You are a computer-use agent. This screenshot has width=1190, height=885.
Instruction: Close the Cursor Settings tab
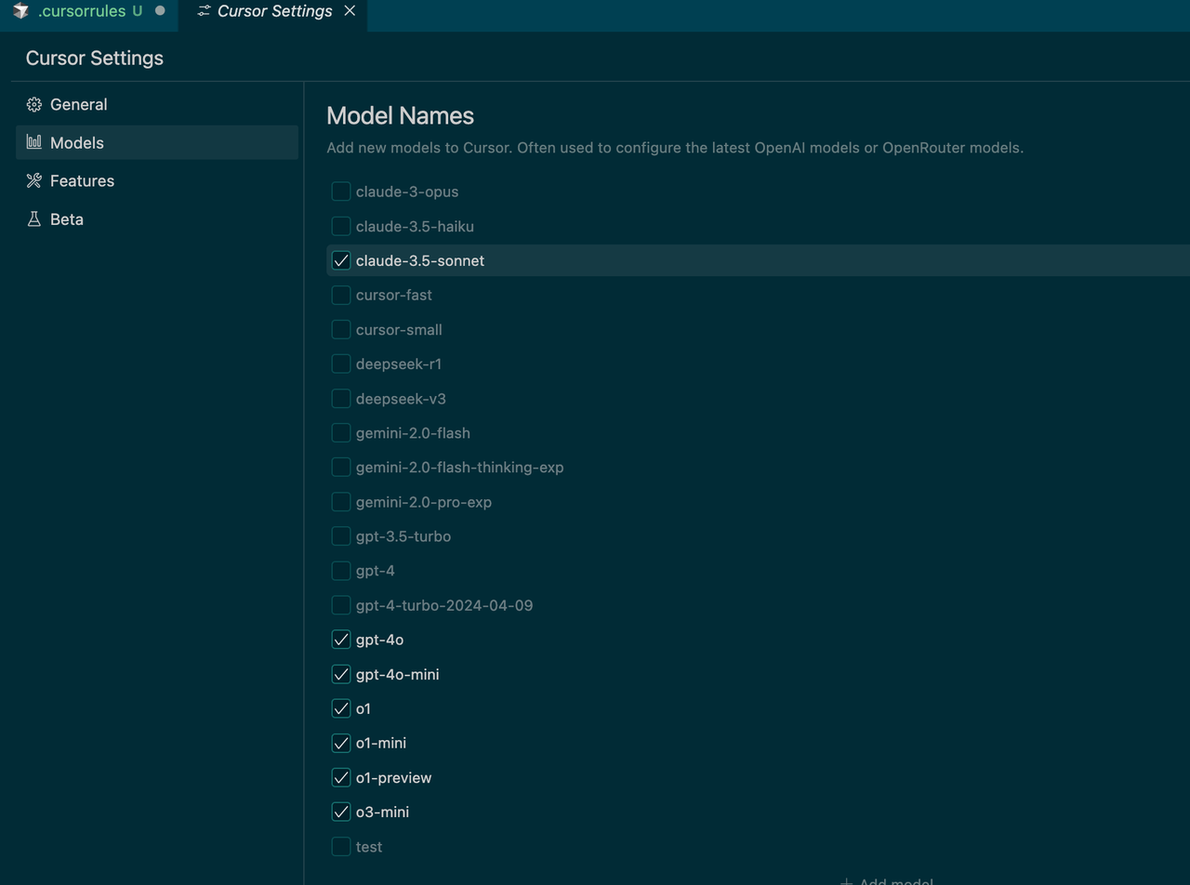click(350, 11)
